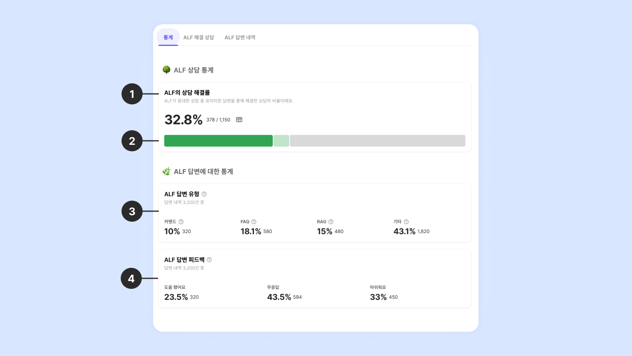
Task: Click the light green segment of the resolution bar
Action: [281, 141]
